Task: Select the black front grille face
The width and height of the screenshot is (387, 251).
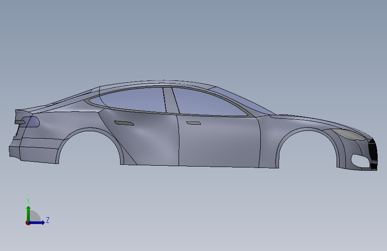Action: pos(373,150)
